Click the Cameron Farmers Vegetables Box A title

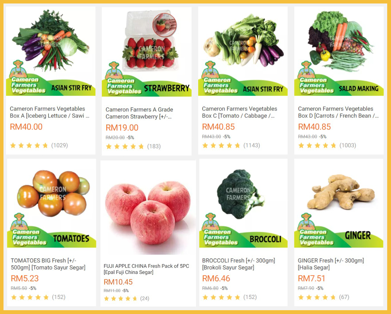click(x=49, y=112)
